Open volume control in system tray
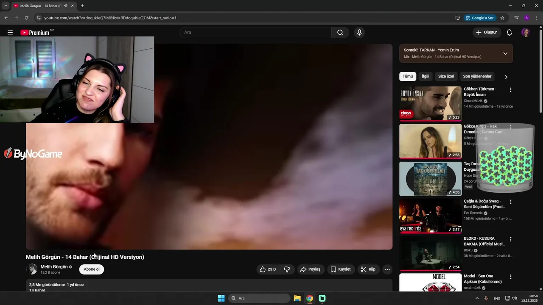 coord(515,298)
